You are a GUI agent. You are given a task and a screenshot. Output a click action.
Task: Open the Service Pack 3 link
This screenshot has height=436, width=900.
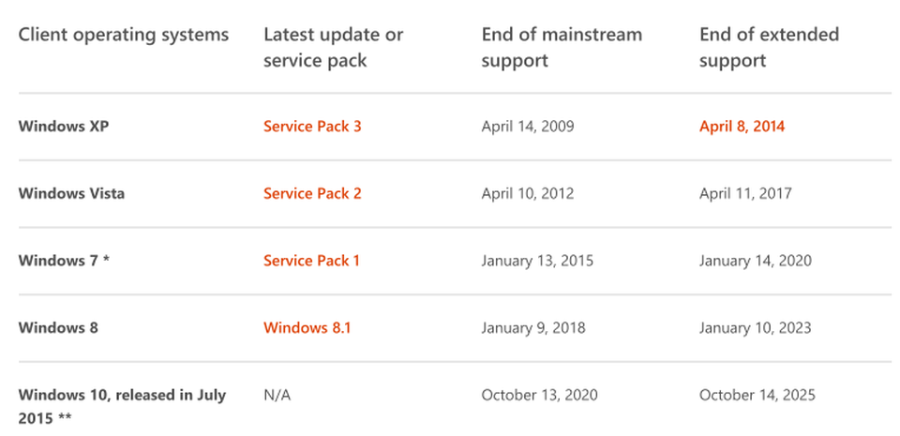click(312, 127)
